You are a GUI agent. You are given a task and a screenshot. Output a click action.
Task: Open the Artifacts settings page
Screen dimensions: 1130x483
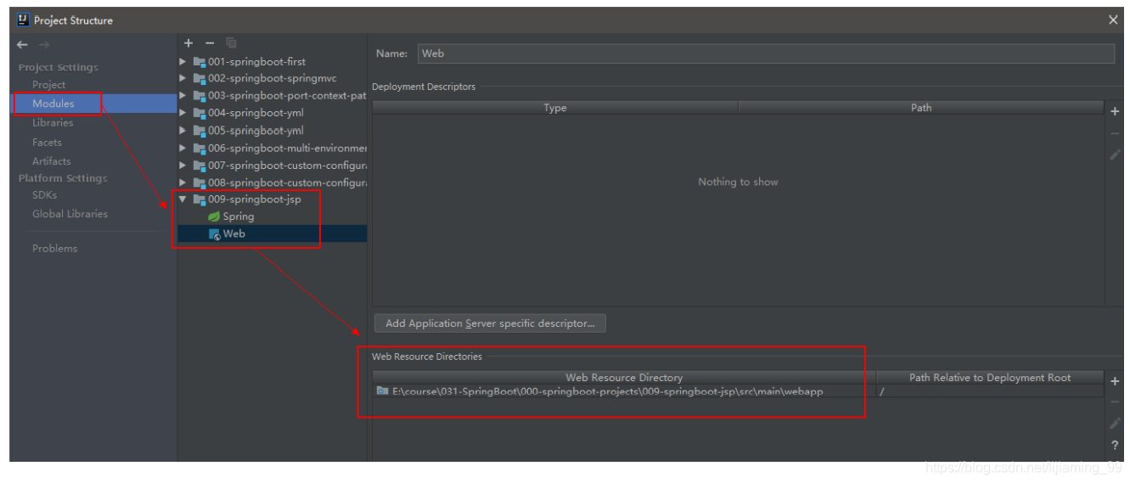52,160
